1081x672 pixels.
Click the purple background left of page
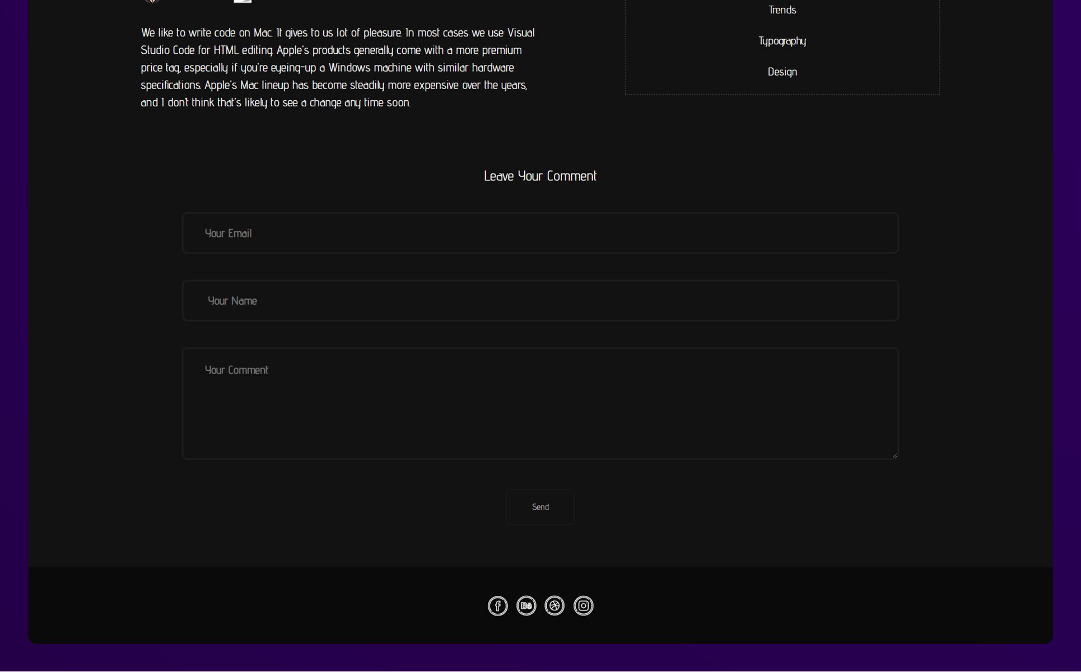pos(13,336)
